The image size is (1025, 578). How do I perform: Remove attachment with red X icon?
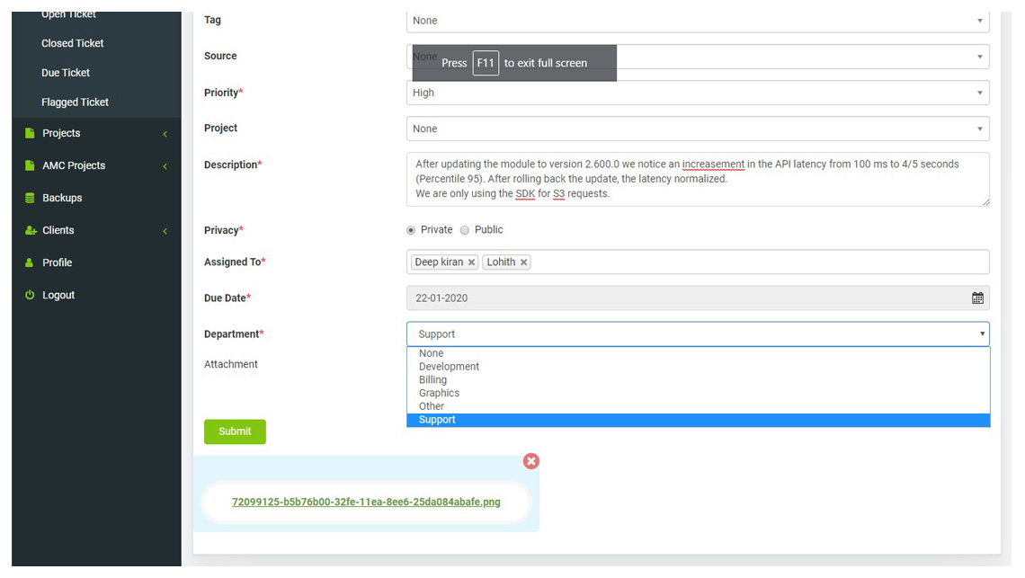point(530,461)
